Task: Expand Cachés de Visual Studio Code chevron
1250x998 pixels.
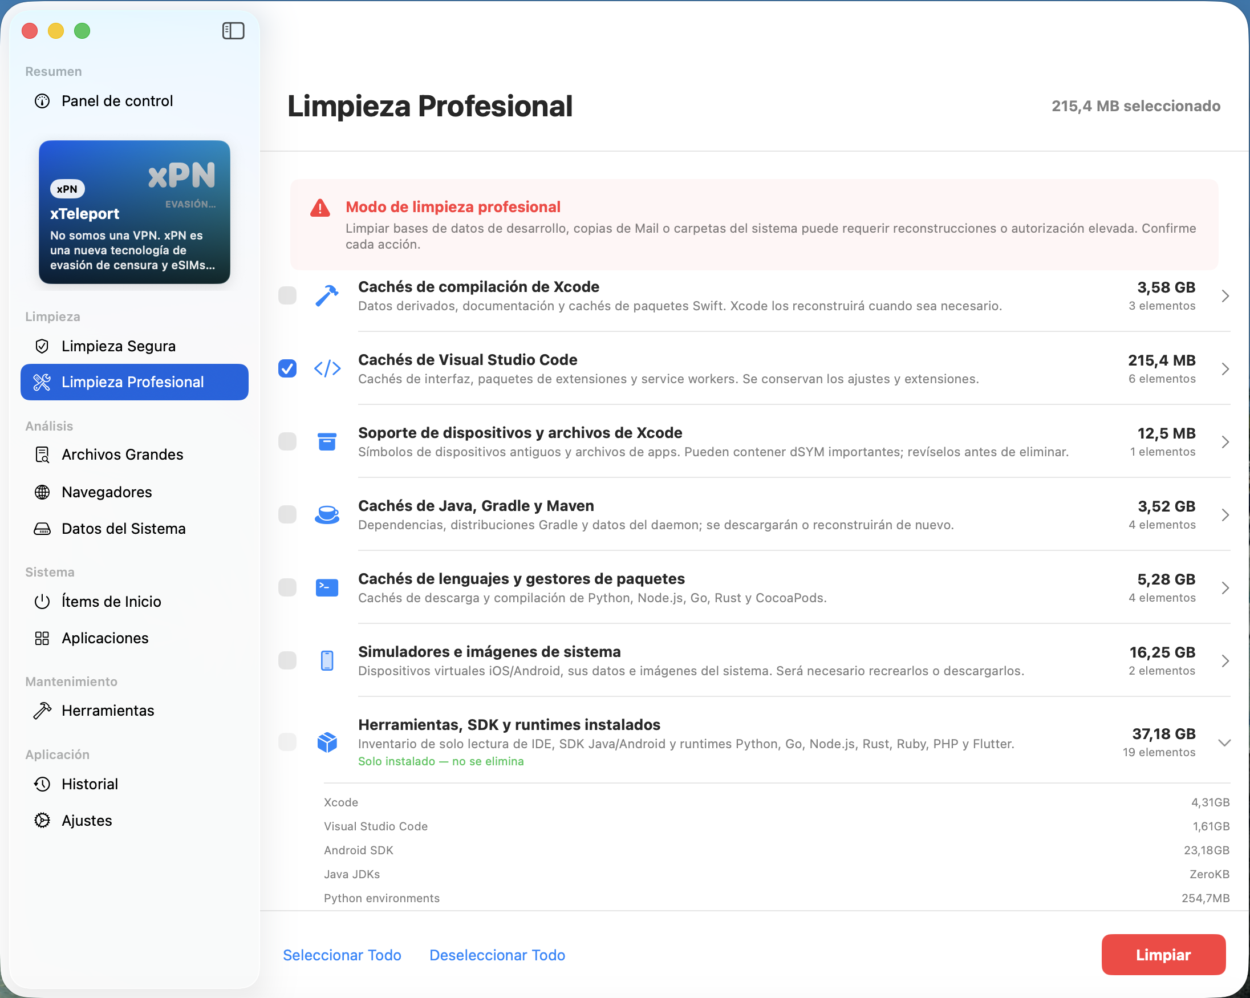Action: pyautogui.click(x=1225, y=369)
